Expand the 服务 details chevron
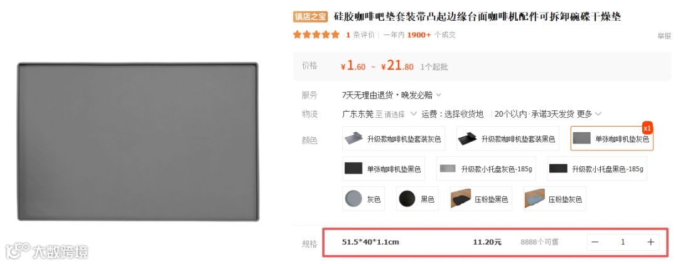Screen dimensions: 678x264 coord(438,95)
